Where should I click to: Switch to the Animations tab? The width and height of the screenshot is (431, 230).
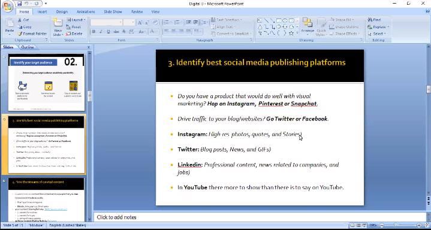(x=86, y=12)
